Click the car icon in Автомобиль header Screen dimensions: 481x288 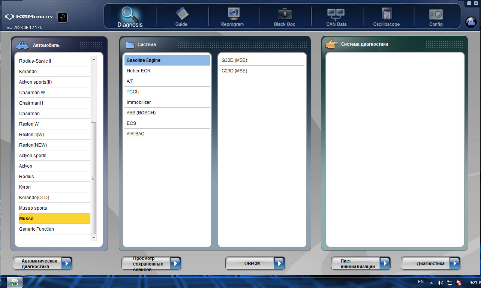coord(22,45)
